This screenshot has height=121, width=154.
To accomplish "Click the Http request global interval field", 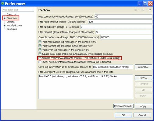I will (124, 32).
